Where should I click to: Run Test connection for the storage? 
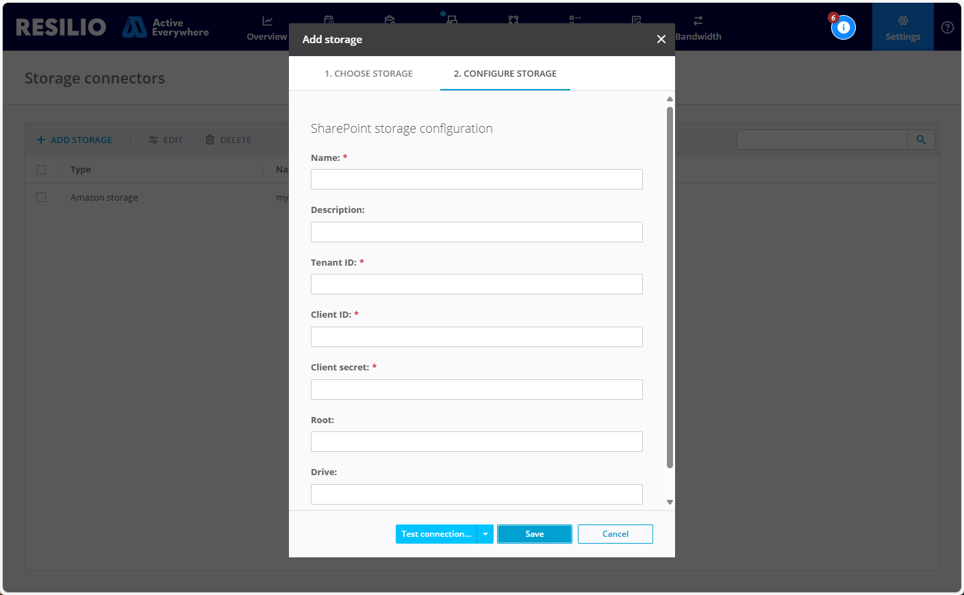436,533
